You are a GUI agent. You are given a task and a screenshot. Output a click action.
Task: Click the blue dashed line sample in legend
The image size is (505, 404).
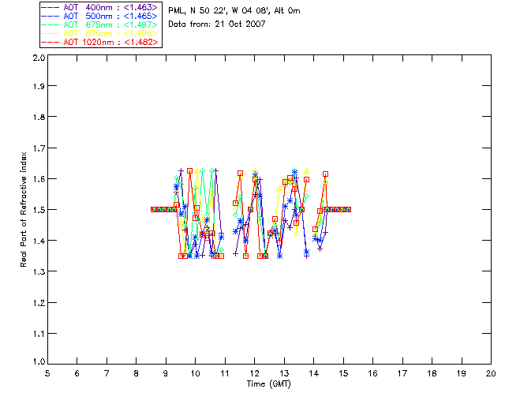pyautogui.click(x=50, y=16)
